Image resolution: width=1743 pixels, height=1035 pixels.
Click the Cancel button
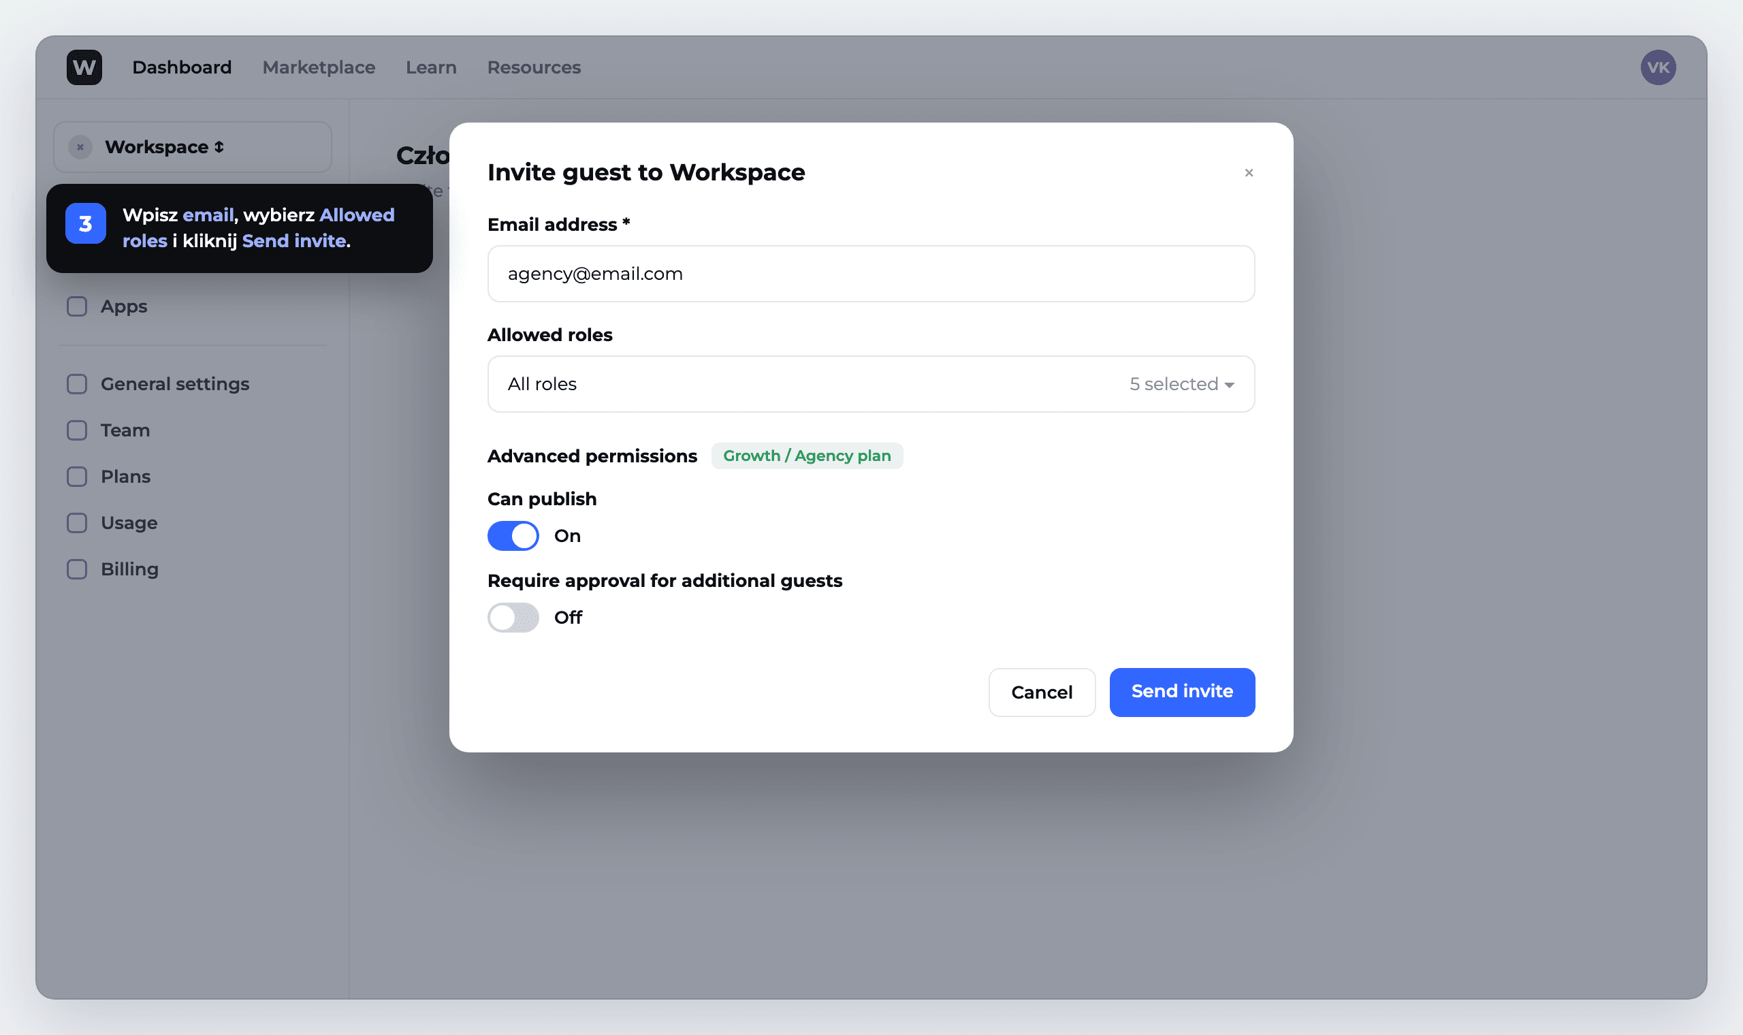(x=1042, y=692)
